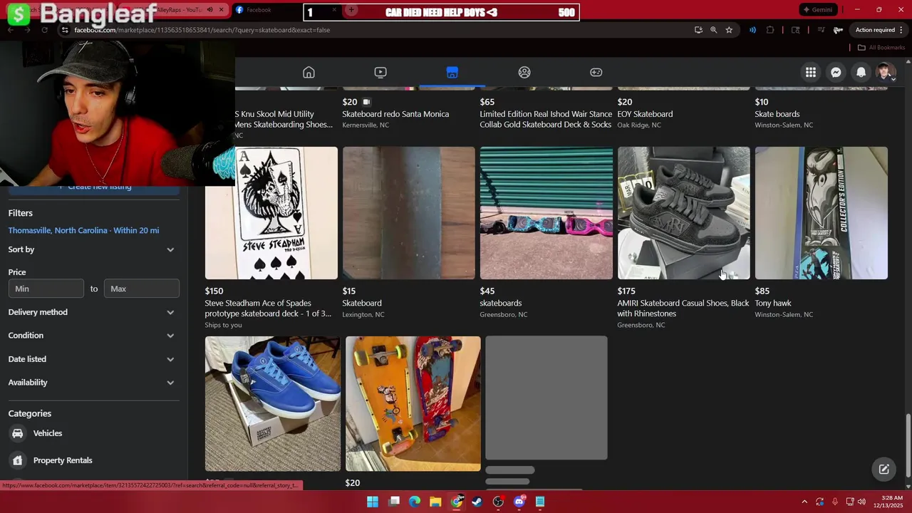The width and height of the screenshot is (912, 513).
Task: Open AMIRI Skateboard Casual Shoes image
Action: (x=684, y=213)
